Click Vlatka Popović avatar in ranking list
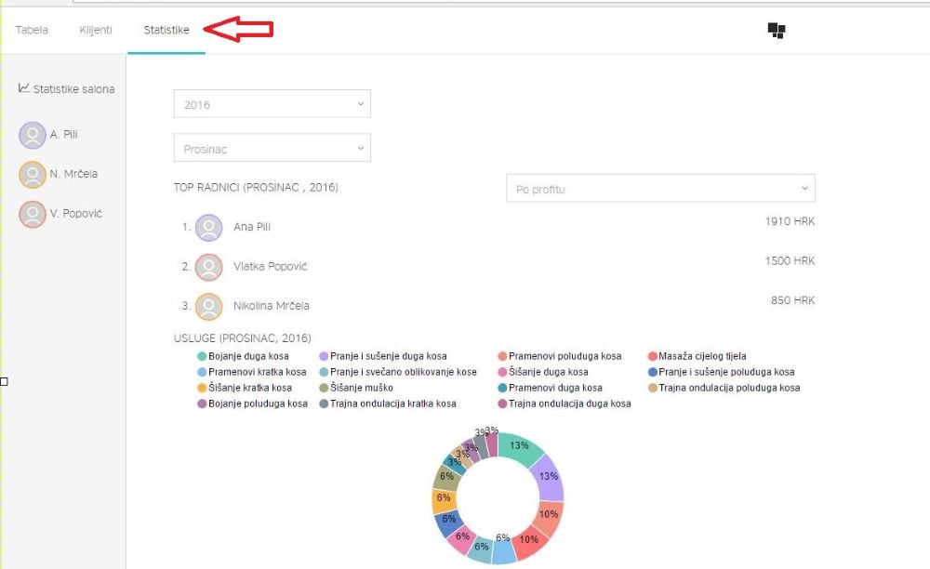 click(x=209, y=268)
